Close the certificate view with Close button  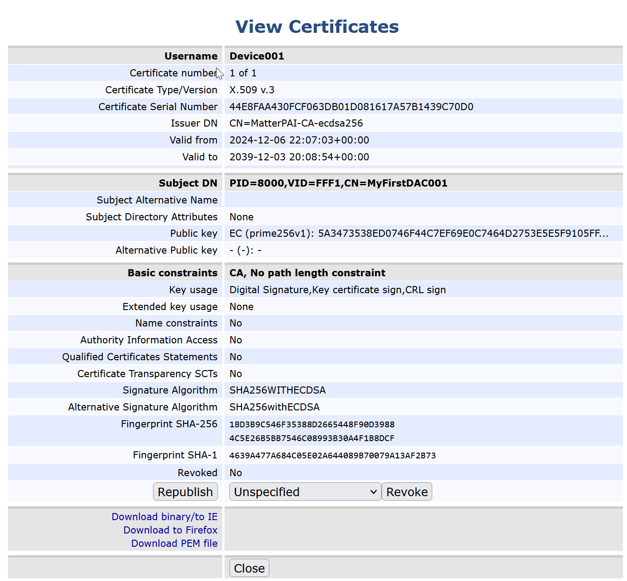249,568
